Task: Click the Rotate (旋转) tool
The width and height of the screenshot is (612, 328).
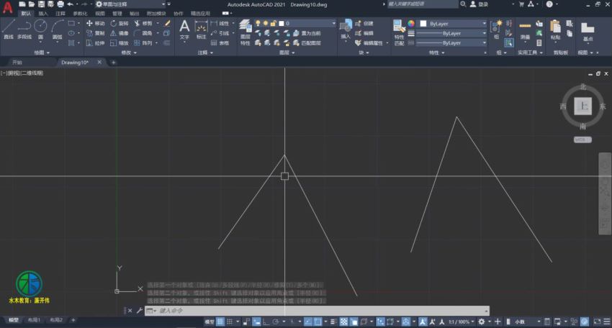Action: 119,24
